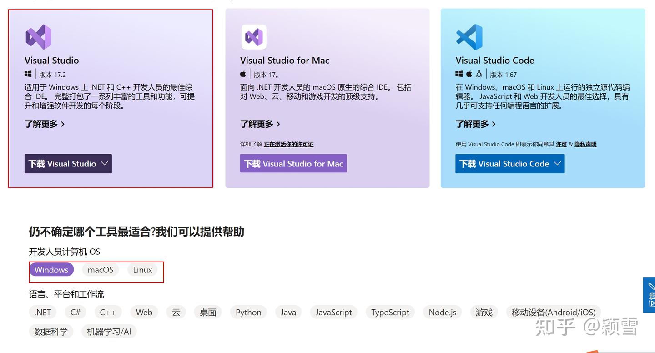
Task: Click the Visual Studio Code blue logo icon
Action: pos(469,37)
